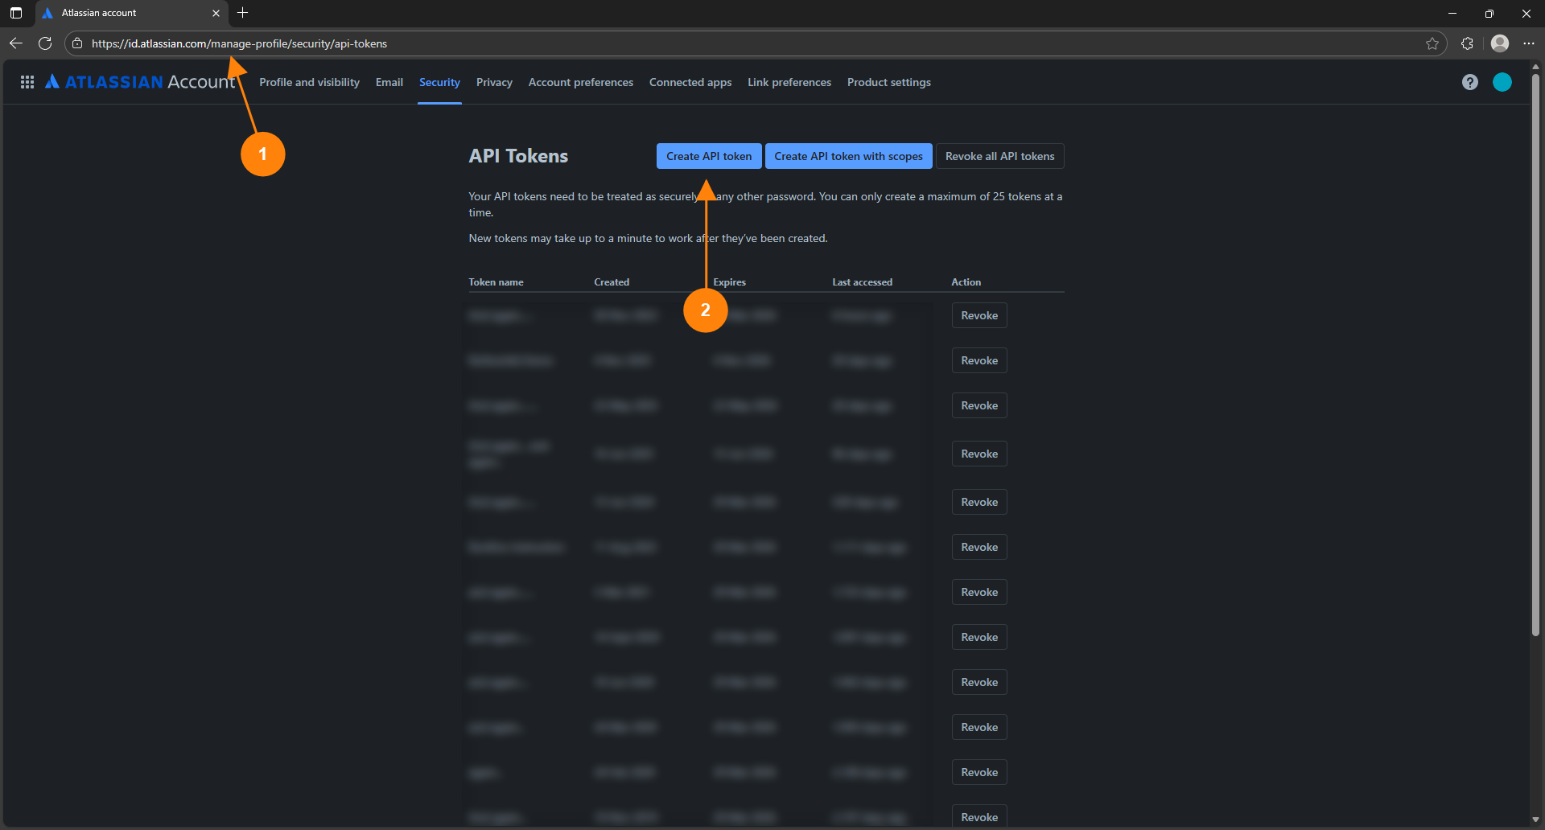Click Create API token button
Screen dimensions: 1545x830
[708, 156]
